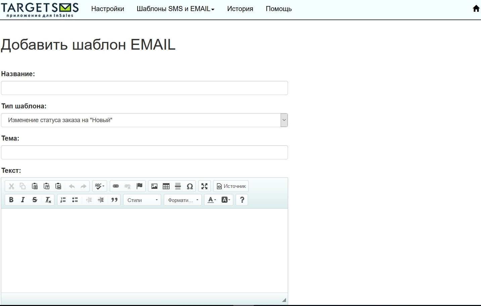Click the home icon
This screenshot has height=306, width=481.
pos(476,9)
